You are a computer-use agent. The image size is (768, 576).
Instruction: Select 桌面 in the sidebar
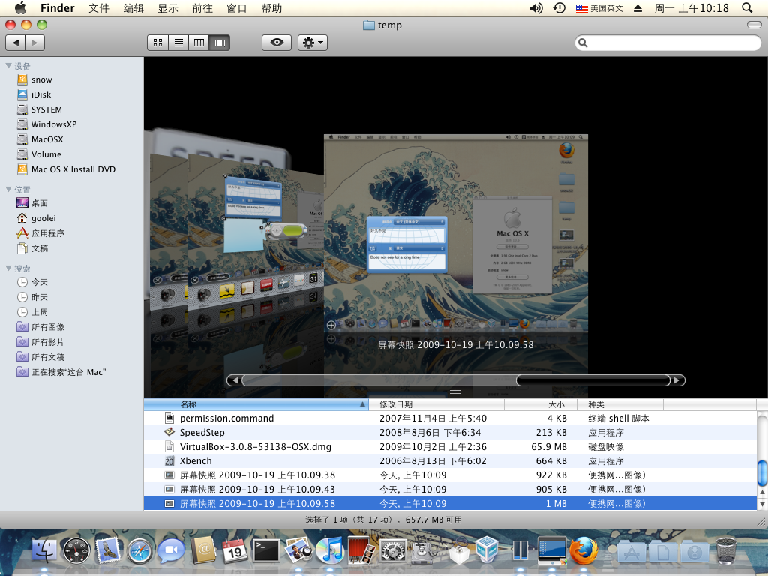click(x=32, y=203)
